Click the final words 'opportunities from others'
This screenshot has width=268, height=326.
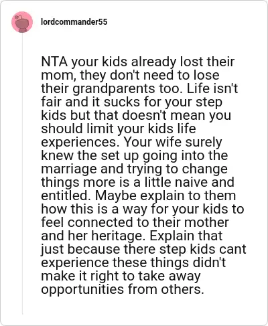click(123, 289)
